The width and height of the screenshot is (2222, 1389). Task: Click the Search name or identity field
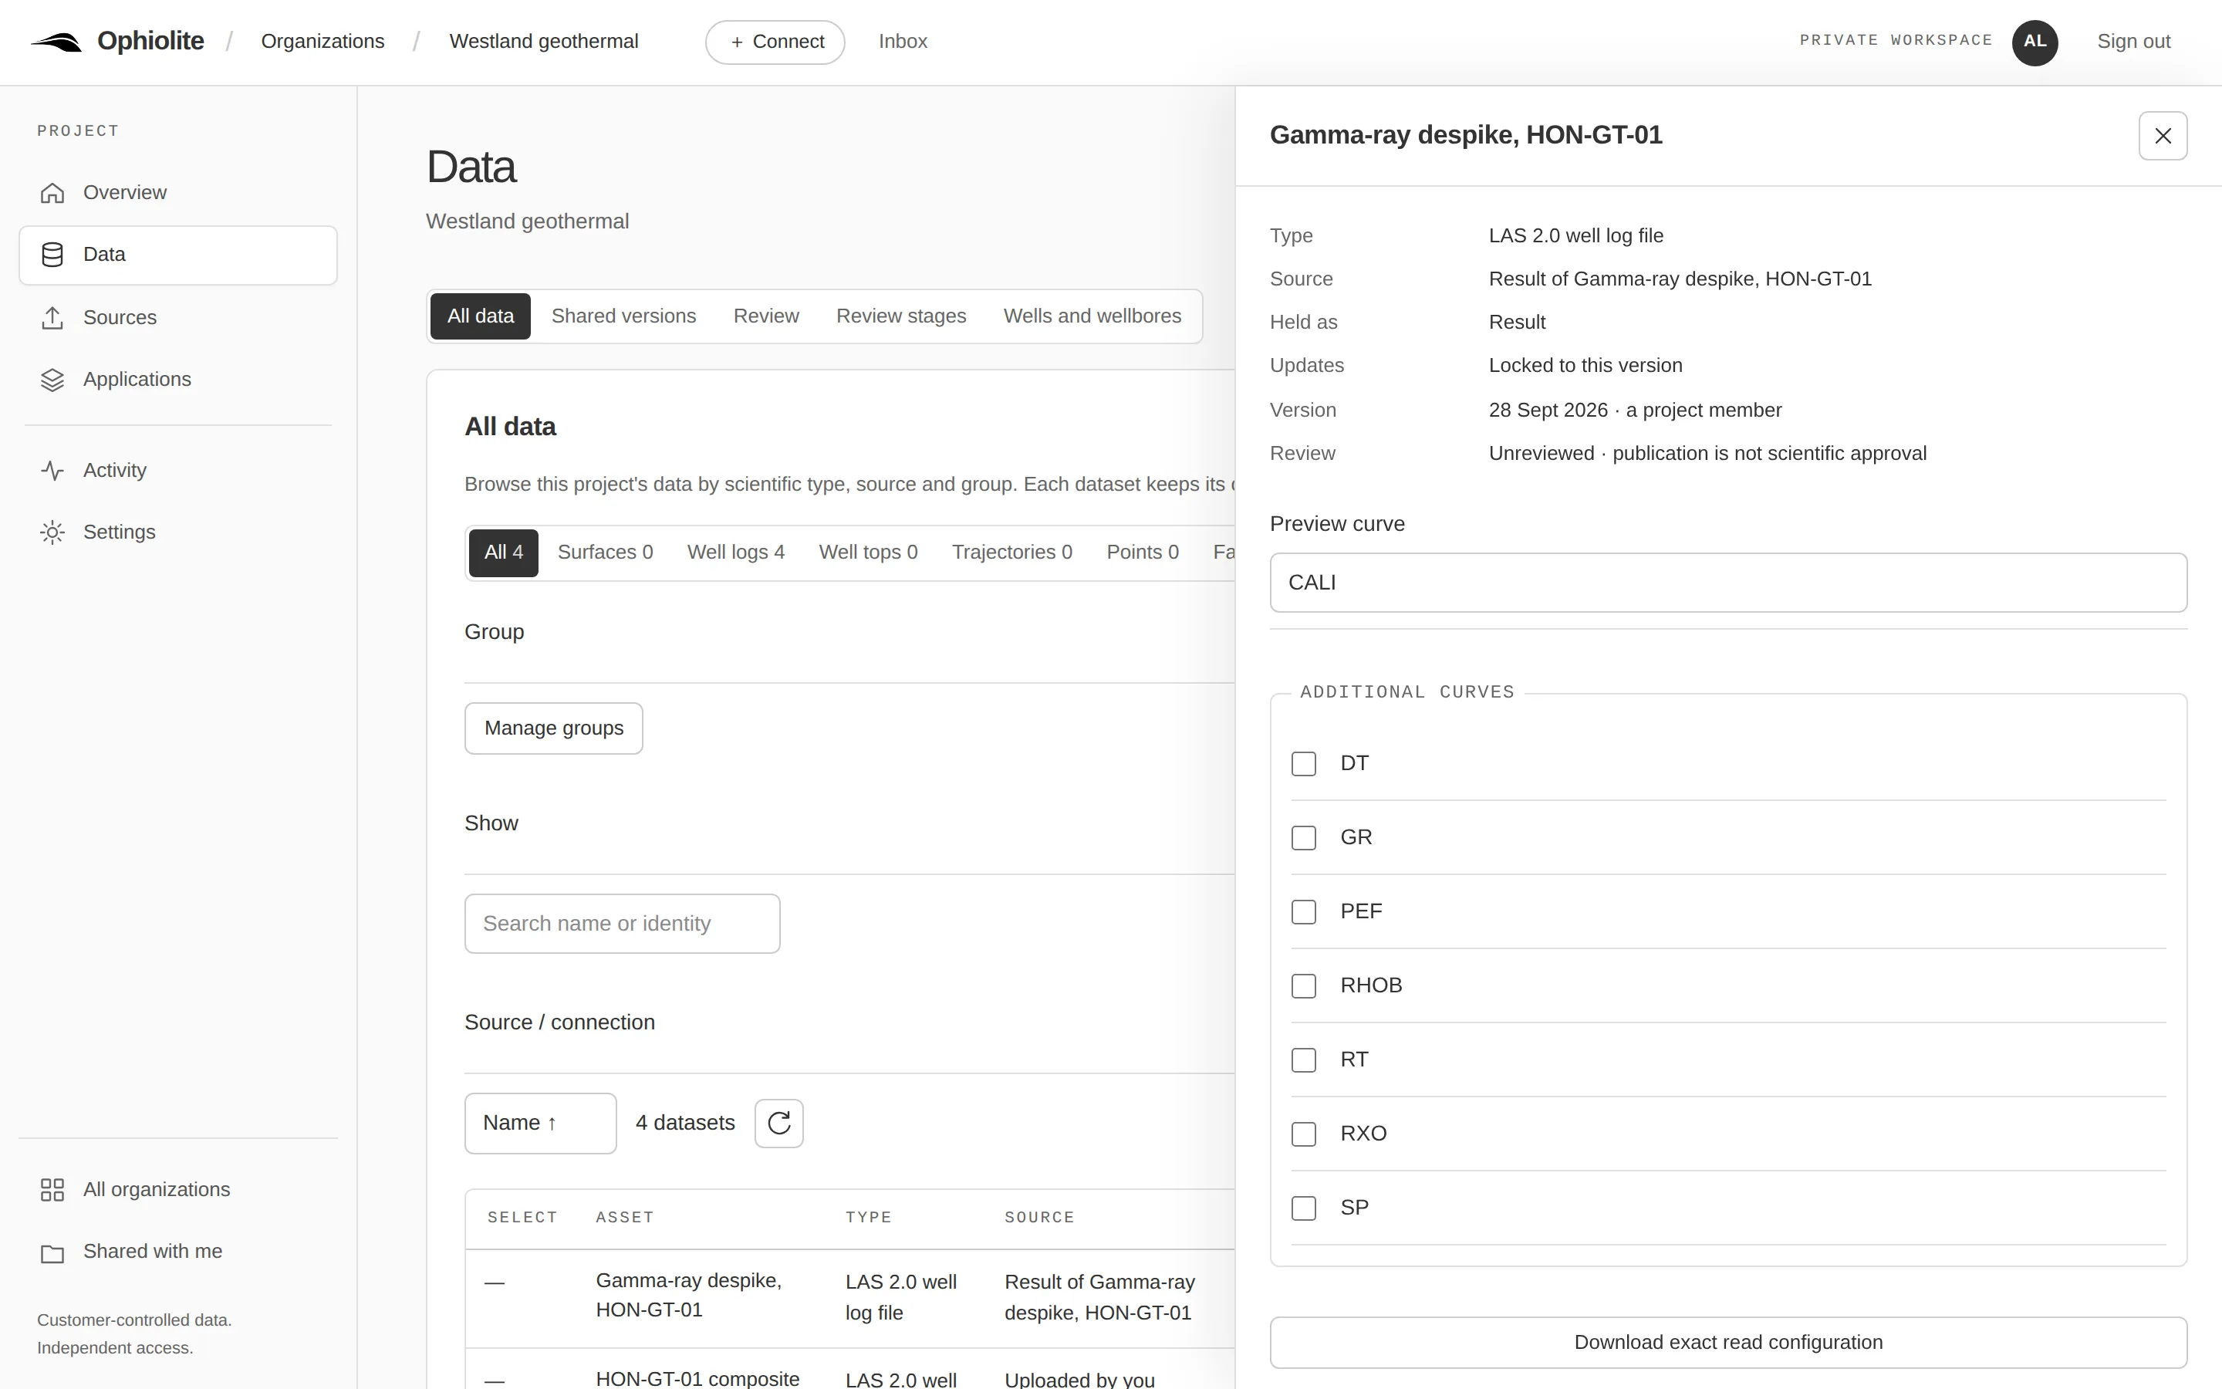tap(623, 924)
